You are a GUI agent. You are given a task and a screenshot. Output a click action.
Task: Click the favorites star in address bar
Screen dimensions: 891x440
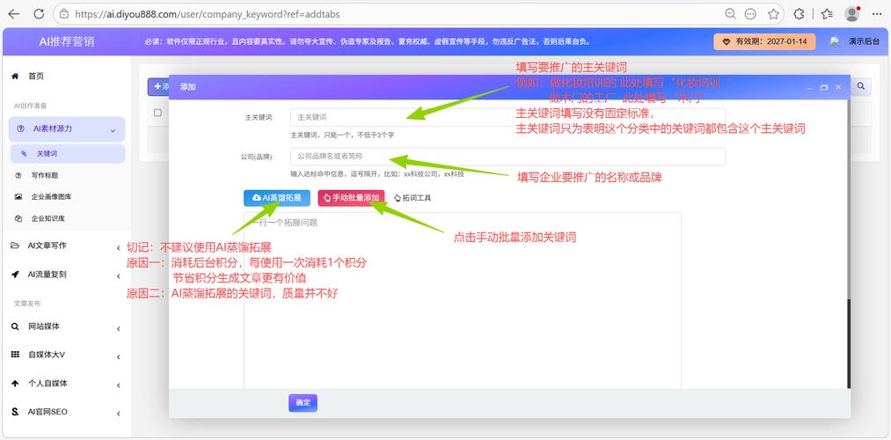[x=773, y=14]
